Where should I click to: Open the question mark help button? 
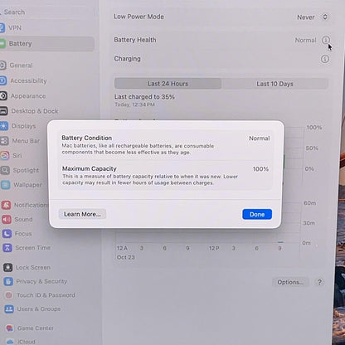(319, 282)
